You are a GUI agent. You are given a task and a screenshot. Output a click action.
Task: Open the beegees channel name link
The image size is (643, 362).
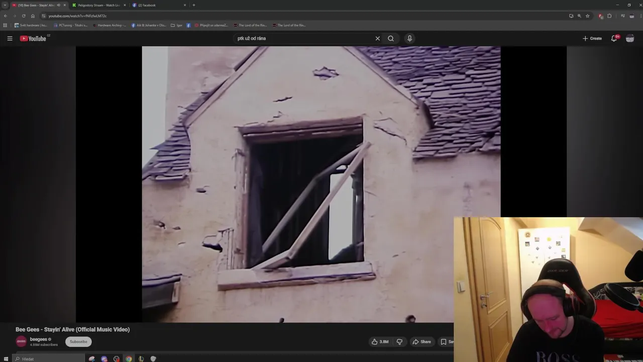click(x=39, y=339)
